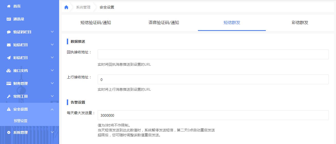Screen dimensions: 336x144
Task: Click the paper plane icon for 彩信栏目
Action: (9, 58)
